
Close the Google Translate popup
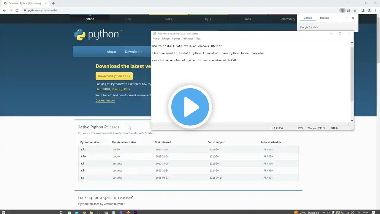[353, 18]
